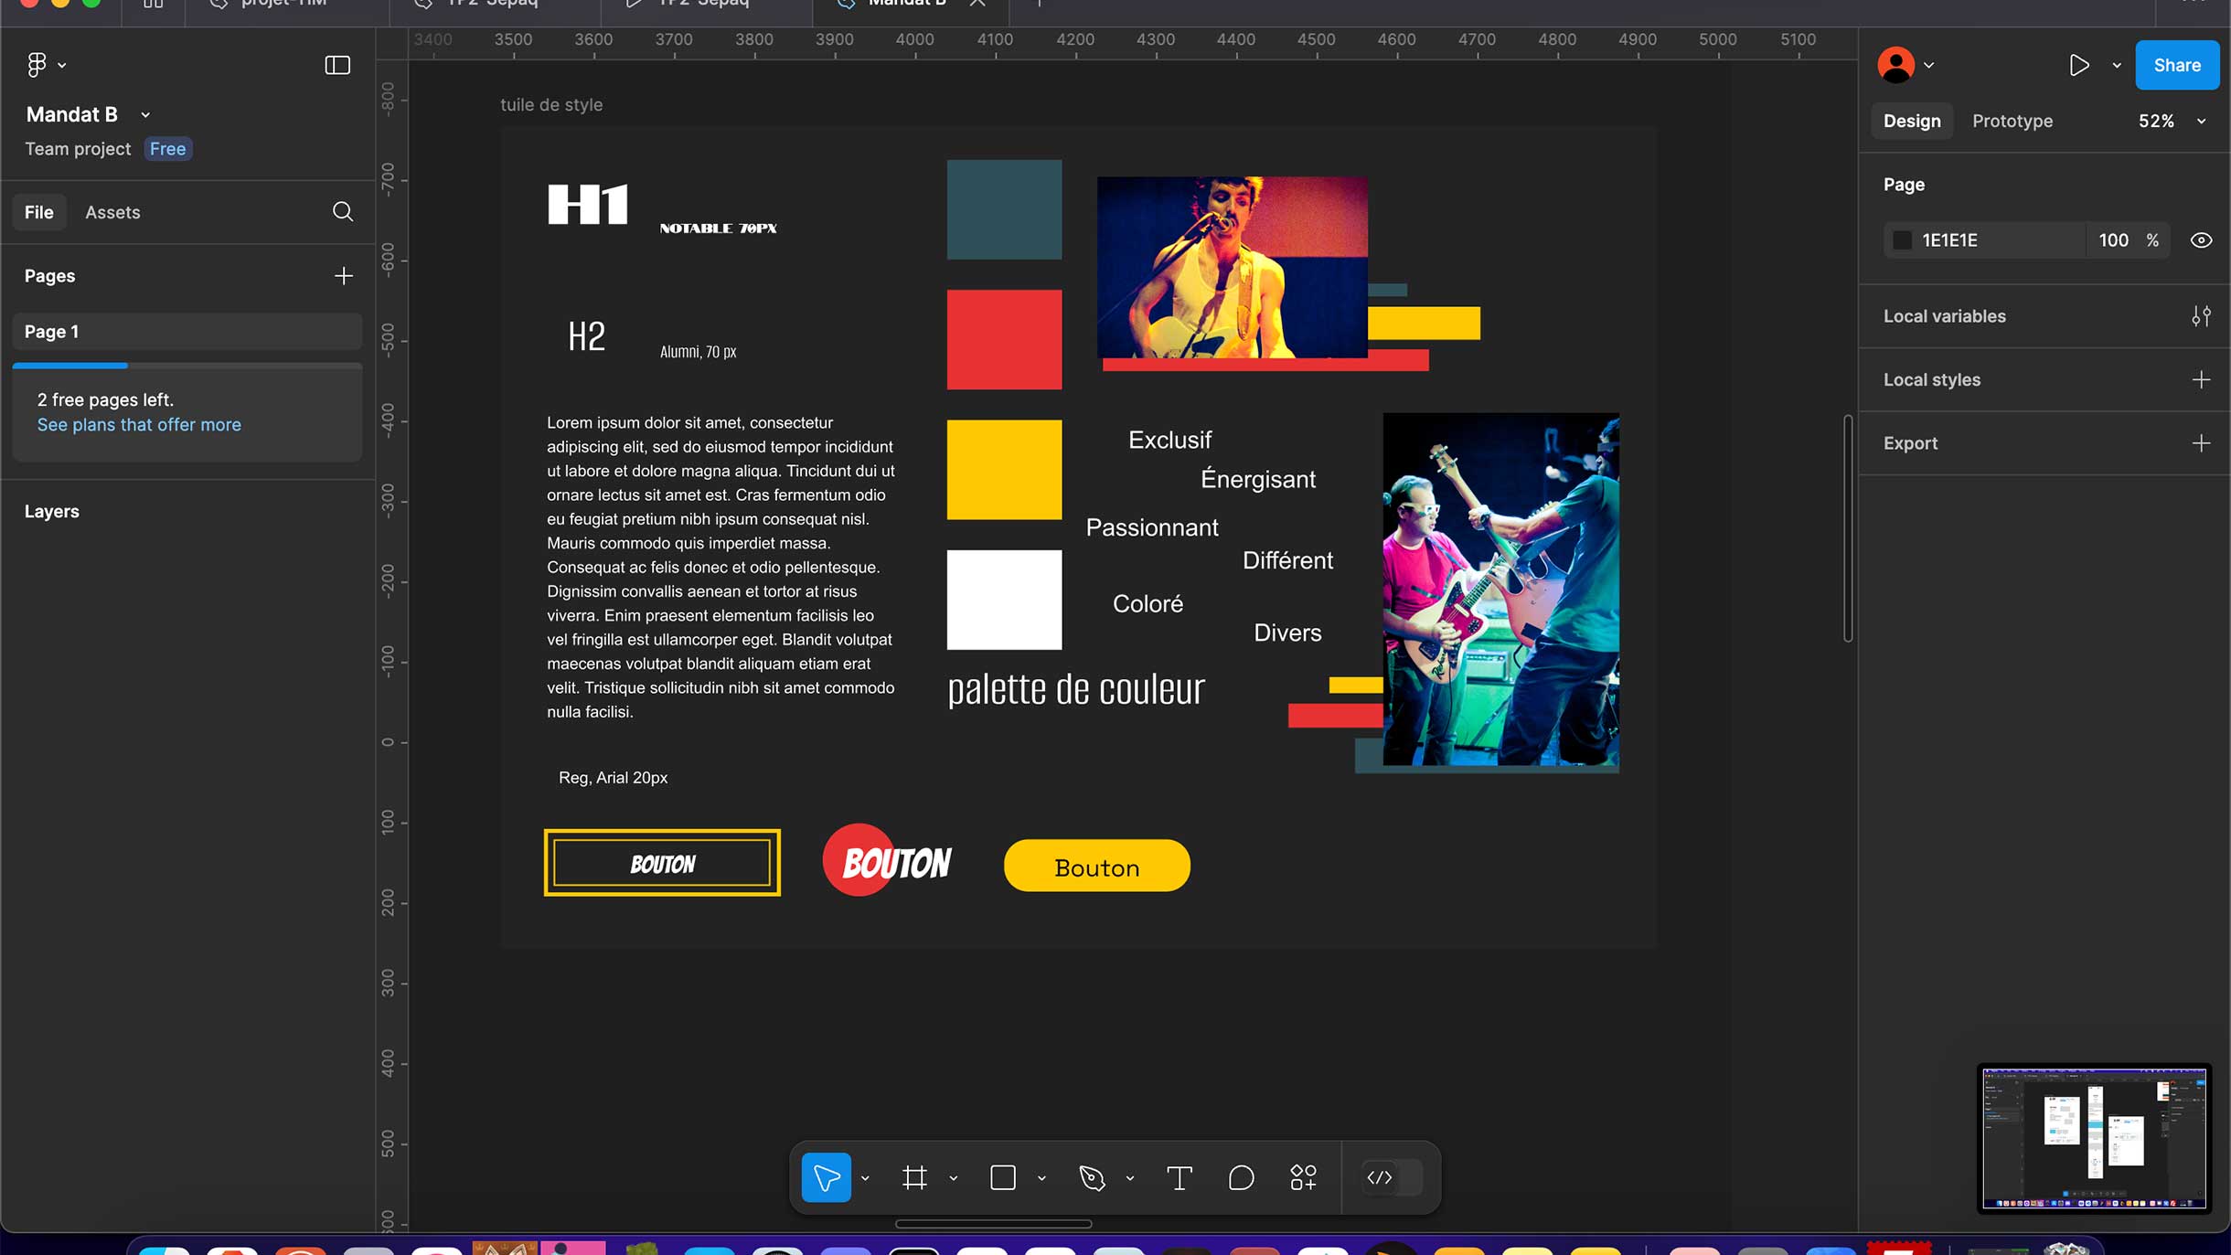The width and height of the screenshot is (2231, 1255).
Task: Select the Frame tool
Action: [x=914, y=1177]
